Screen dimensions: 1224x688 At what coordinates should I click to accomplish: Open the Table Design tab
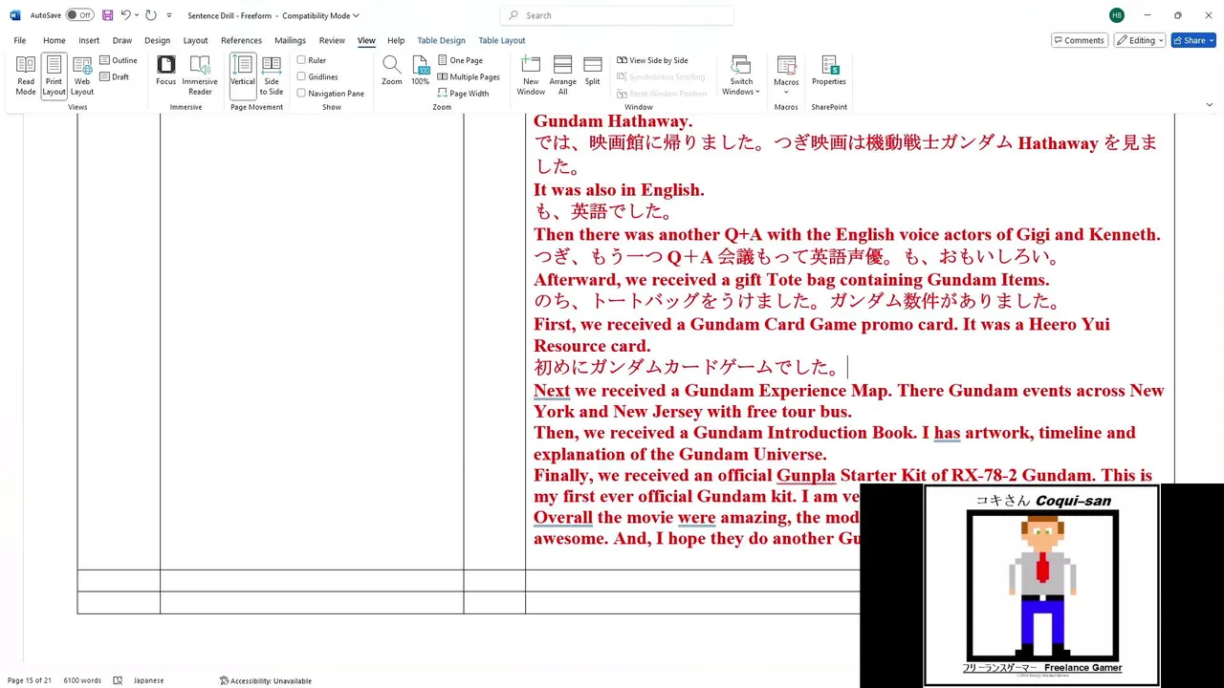tap(441, 40)
